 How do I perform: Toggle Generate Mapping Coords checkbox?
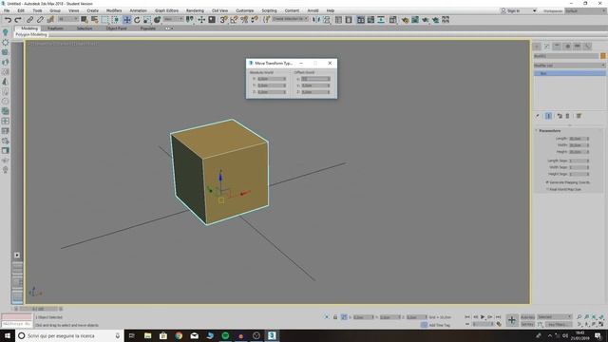[x=547, y=182]
